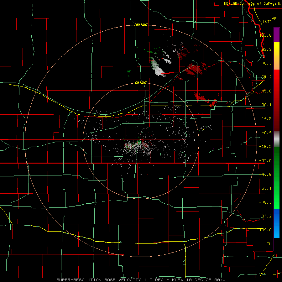Select the -109.8 velocity scale value
This screenshot has height=282, width=282.
coord(264,230)
